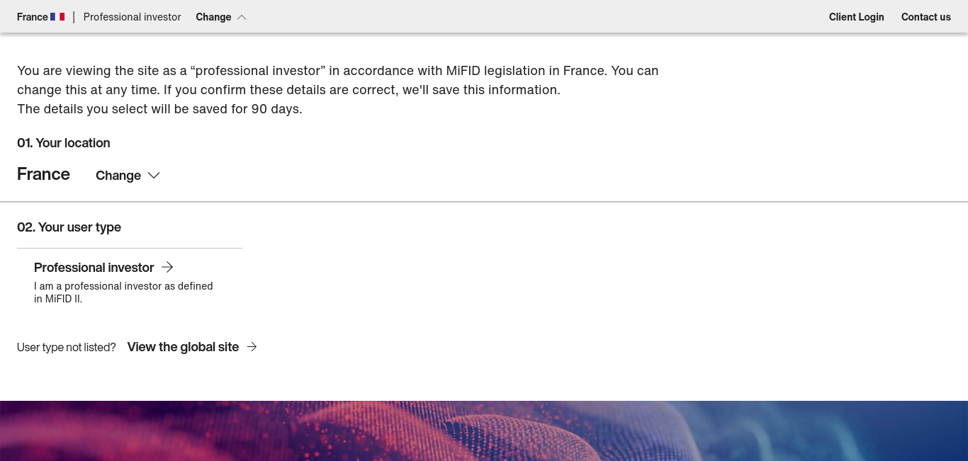Image resolution: width=968 pixels, height=461 pixels.
Task: View the global site link
Action: coord(192,347)
